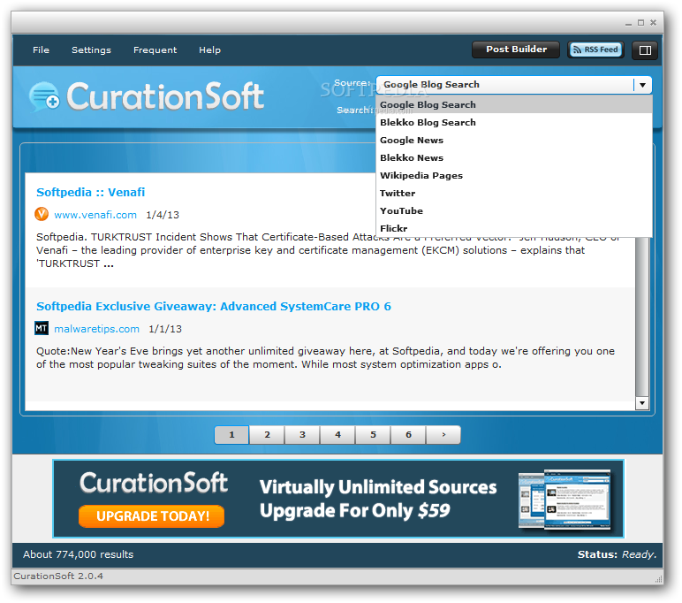The image size is (682, 603).
Task: Go to results page 1
Action: coord(231,434)
